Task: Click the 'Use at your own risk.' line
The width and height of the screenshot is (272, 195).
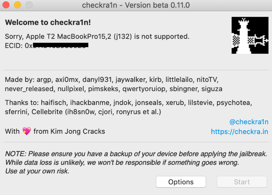Action: [37, 171]
